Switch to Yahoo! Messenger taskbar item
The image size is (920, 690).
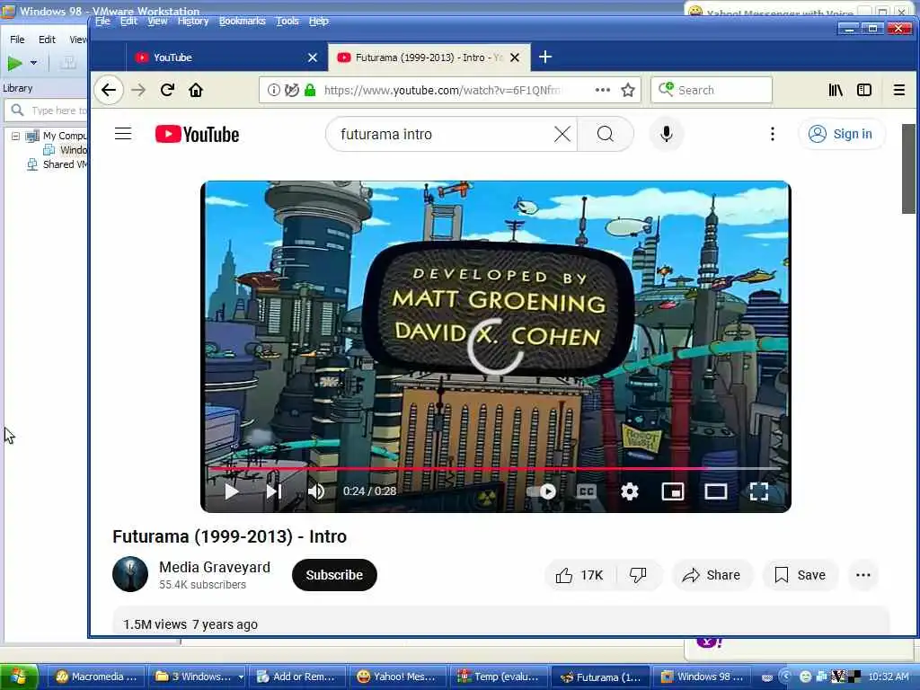pyautogui.click(x=396, y=677)
